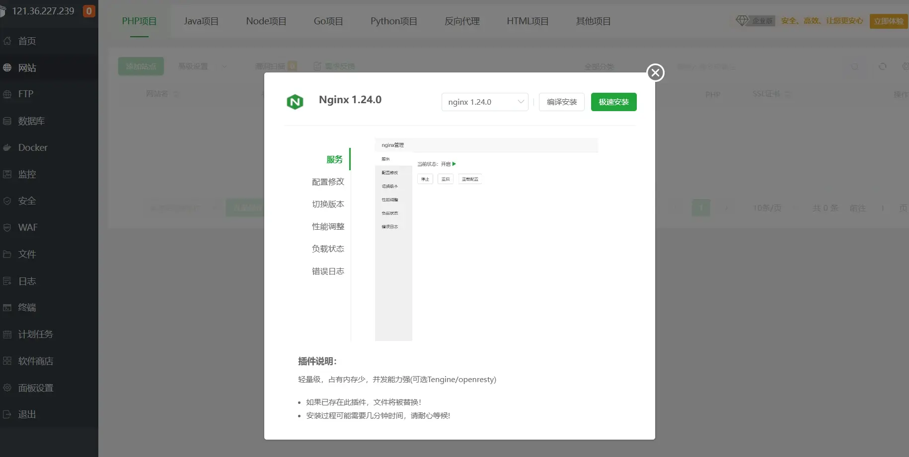Open the FTP icon in sidebar
Viewport: 909px width, 457px height.
pyautogui.click(x=7, y=94)
